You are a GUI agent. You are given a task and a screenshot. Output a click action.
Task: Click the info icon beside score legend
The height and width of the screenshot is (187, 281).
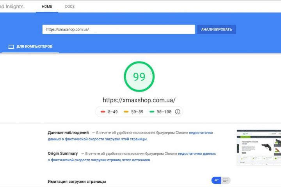click(178, 111)
